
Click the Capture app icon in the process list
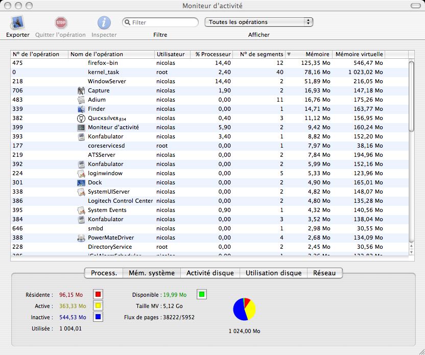point(81,90)
